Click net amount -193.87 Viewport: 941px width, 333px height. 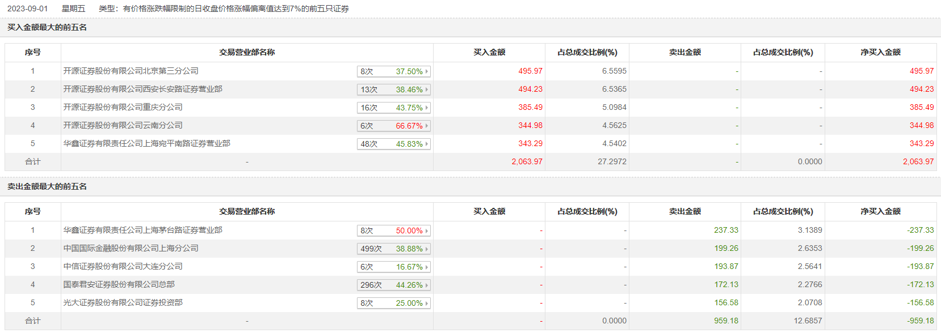(920, 266)
